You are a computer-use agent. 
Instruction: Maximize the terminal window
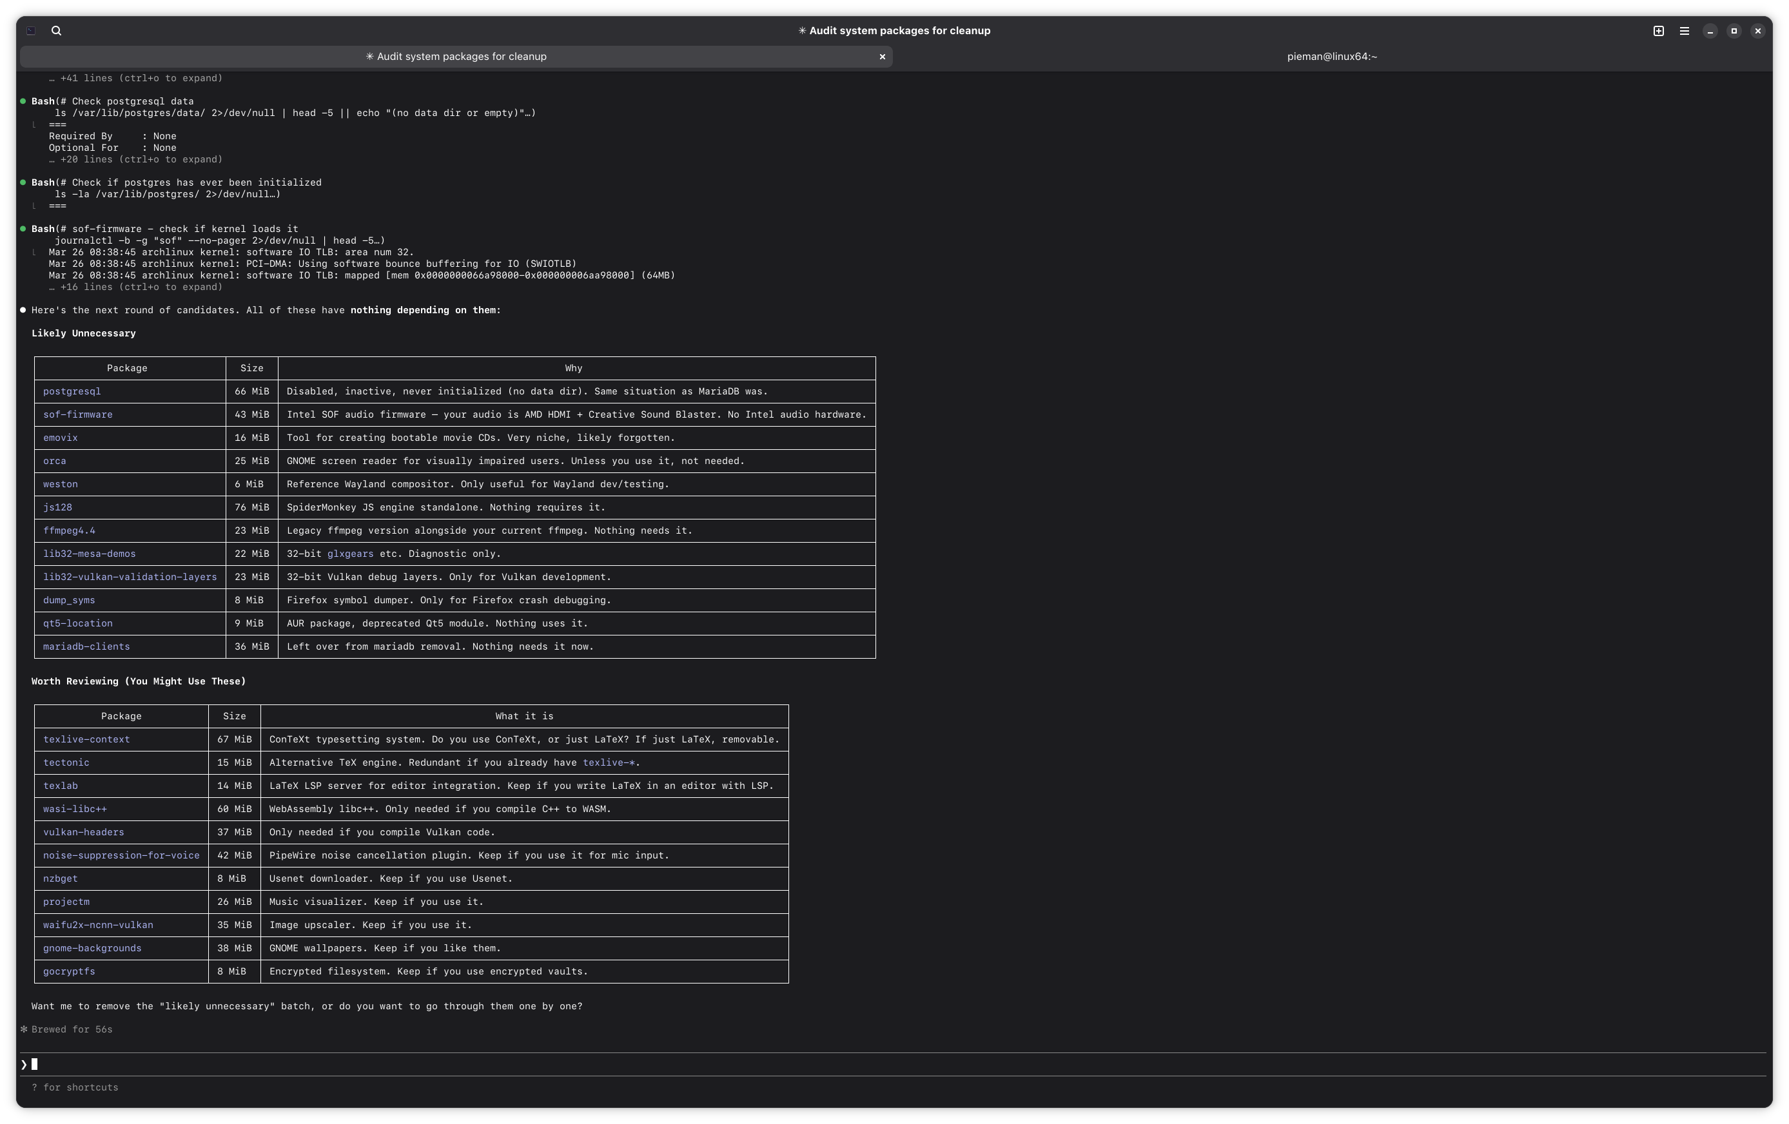(x=1734, y=30)
